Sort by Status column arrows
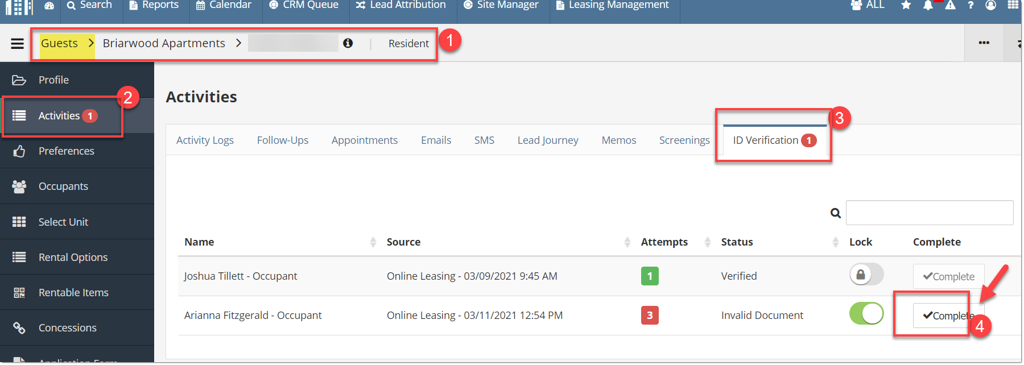The width and height of the screenshot is (1024, 365). (x=836, y=242)
